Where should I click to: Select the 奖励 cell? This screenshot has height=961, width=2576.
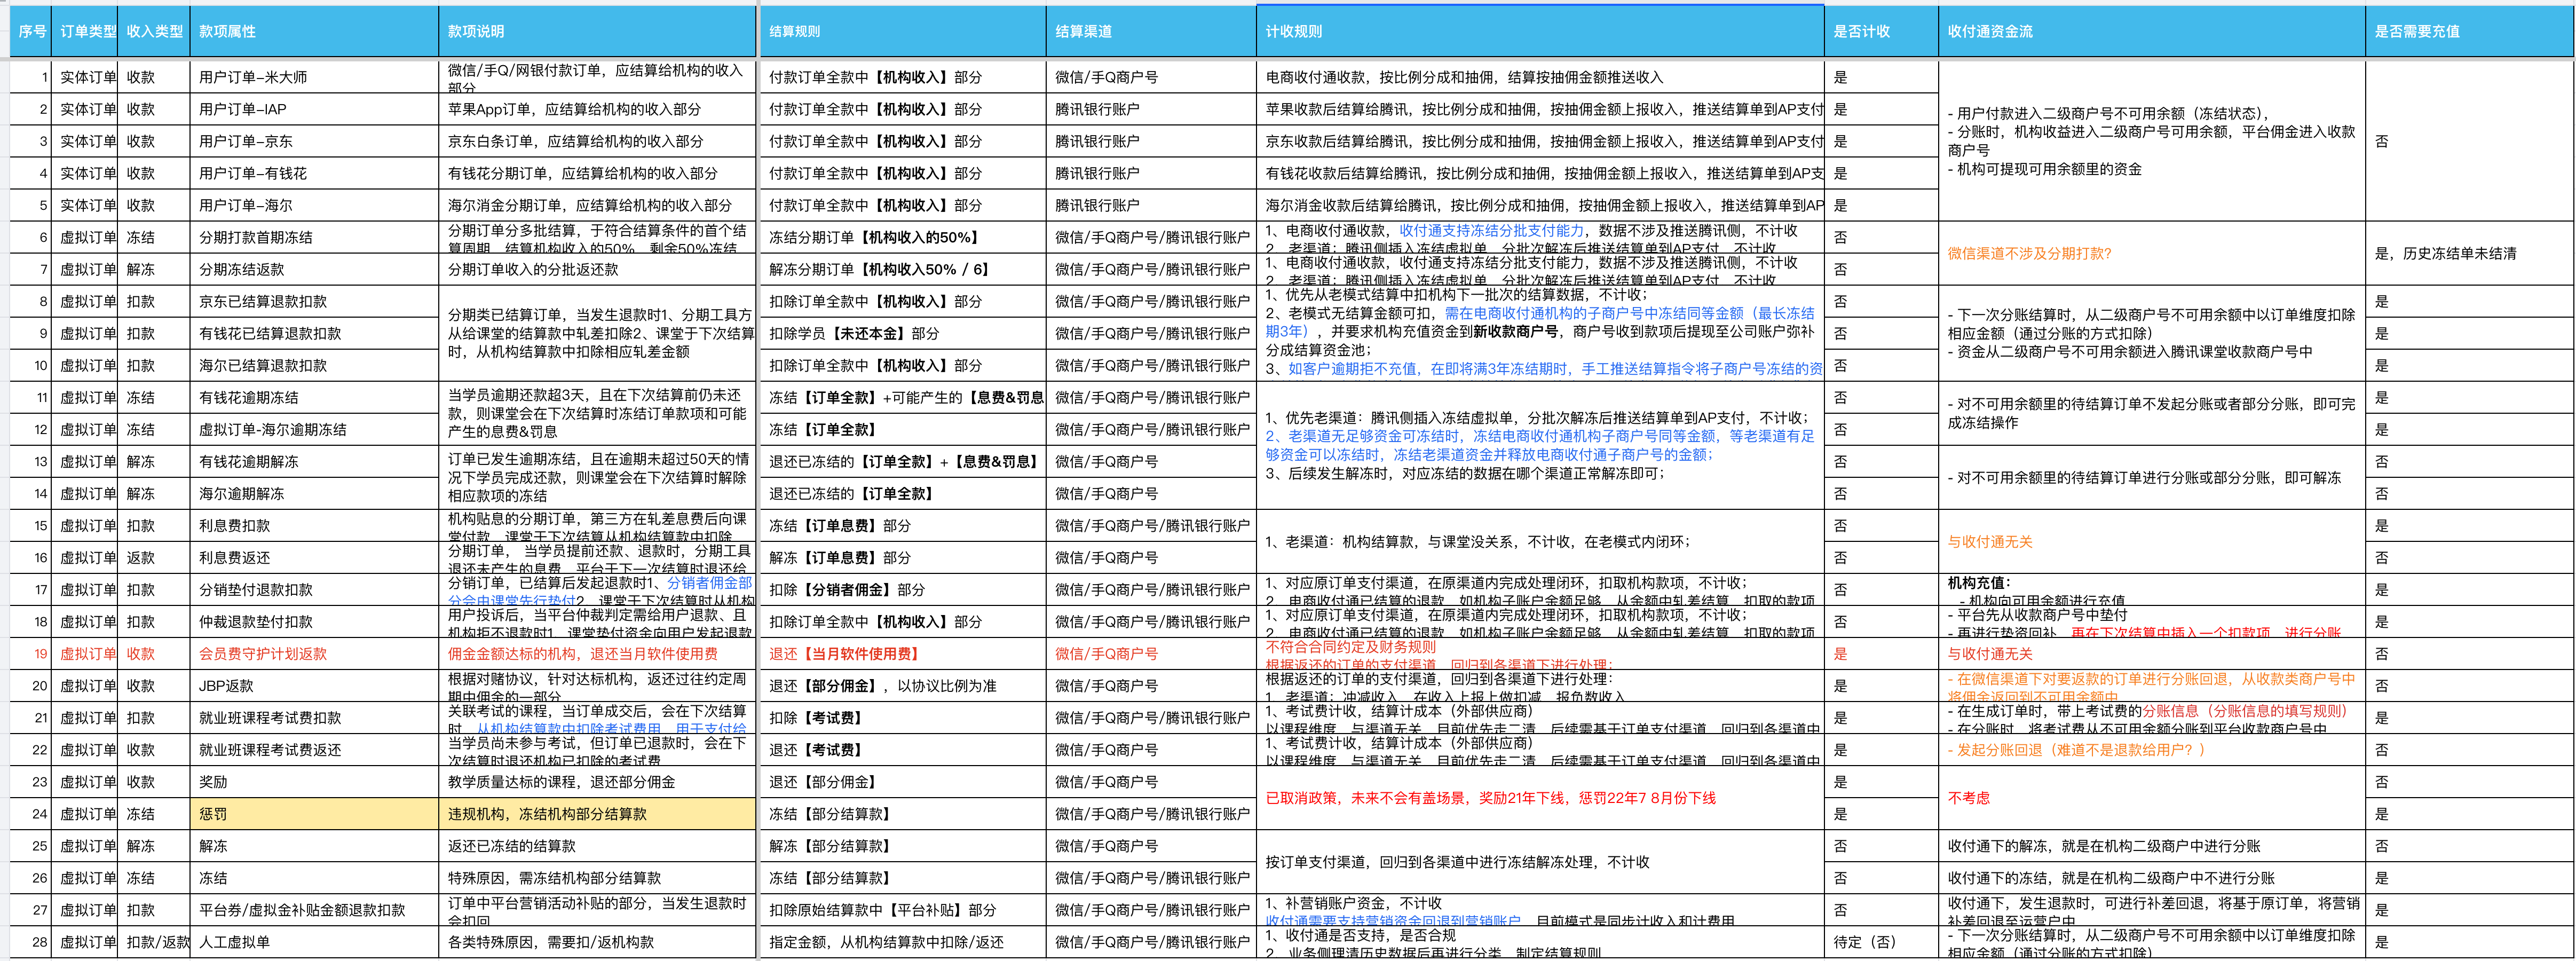[x=314, y=781]
